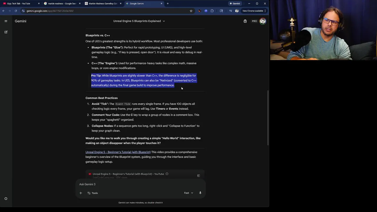Open the Fast model selector dropdown

(189, 193)
